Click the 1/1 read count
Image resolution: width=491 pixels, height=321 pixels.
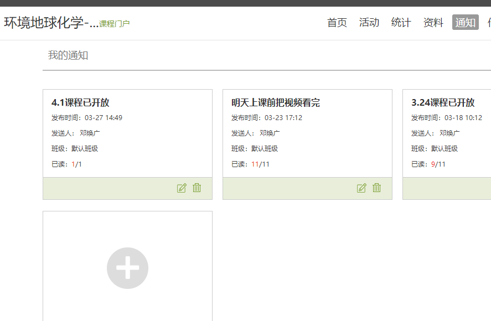coord(76,164)
